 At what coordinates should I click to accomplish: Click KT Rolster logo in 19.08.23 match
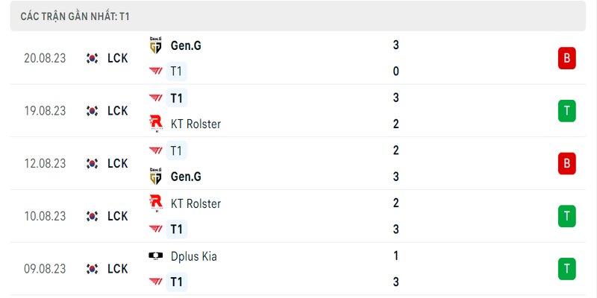click(156, 124)
